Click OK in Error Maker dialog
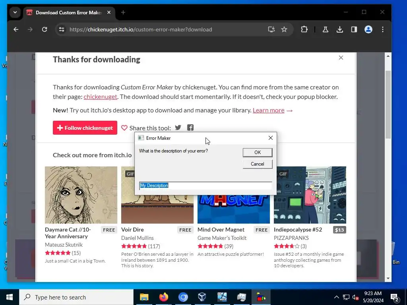Screen dimensions: 407x305 (x=258, y=152)
